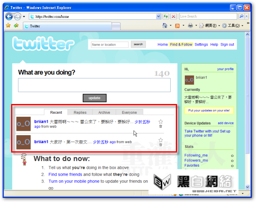
Task: Click the RSS feeds icon
Action: point(177,26)
